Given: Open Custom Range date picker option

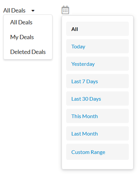Looking at the screenshot, I should 88,152.
